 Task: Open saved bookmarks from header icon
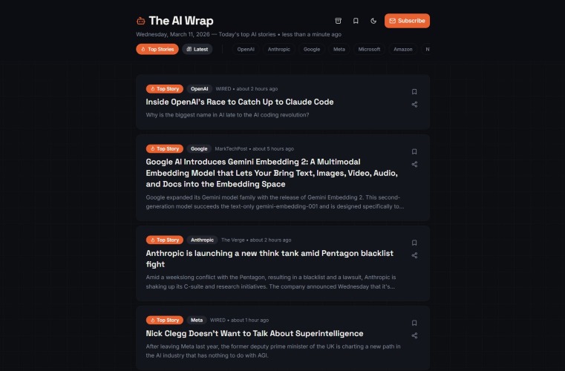point(356,21)
